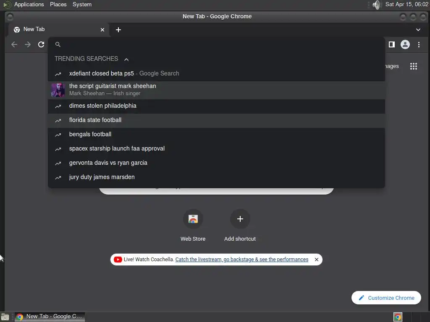Click the date and time clock
430x322 pixels.
[x=406, y=4]
